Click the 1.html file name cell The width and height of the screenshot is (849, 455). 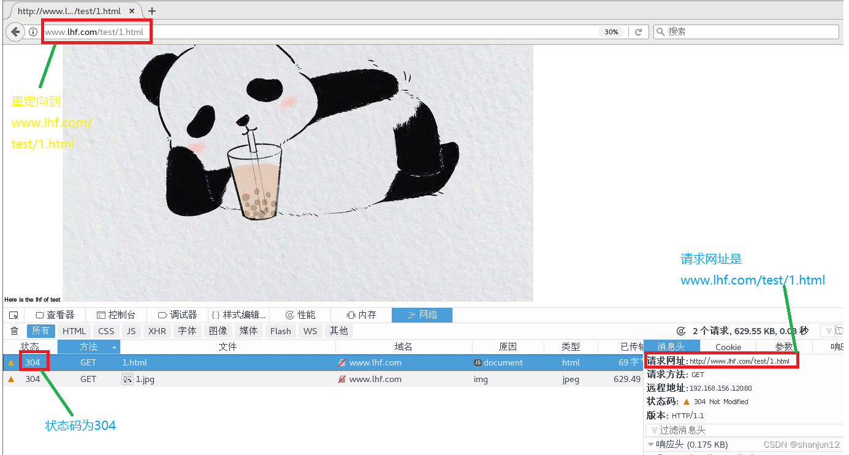[x=135, y=362]
